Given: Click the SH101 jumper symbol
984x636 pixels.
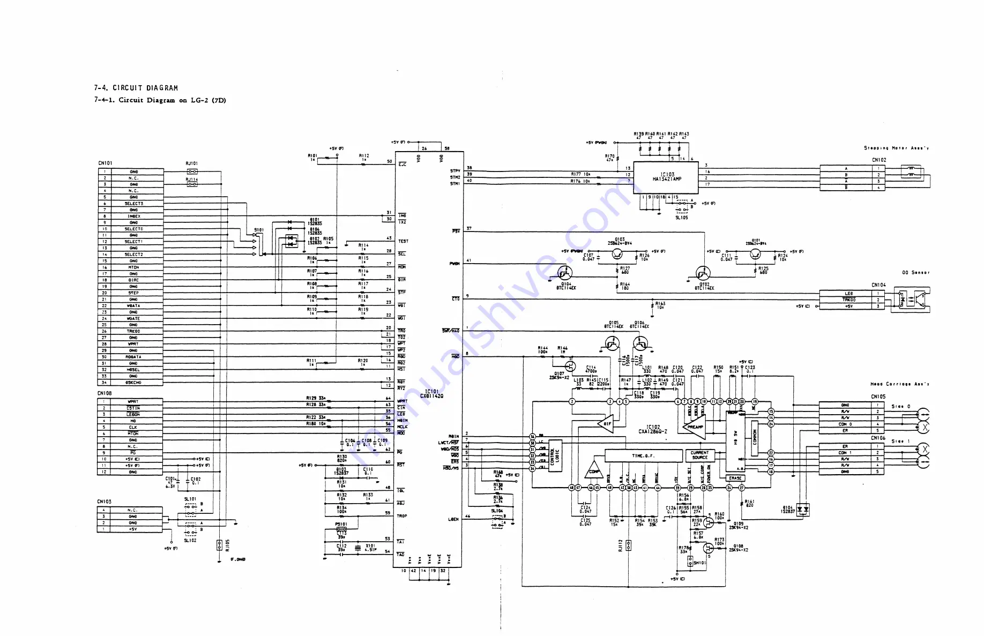Looking at the screenshot, I should point(690,562).
